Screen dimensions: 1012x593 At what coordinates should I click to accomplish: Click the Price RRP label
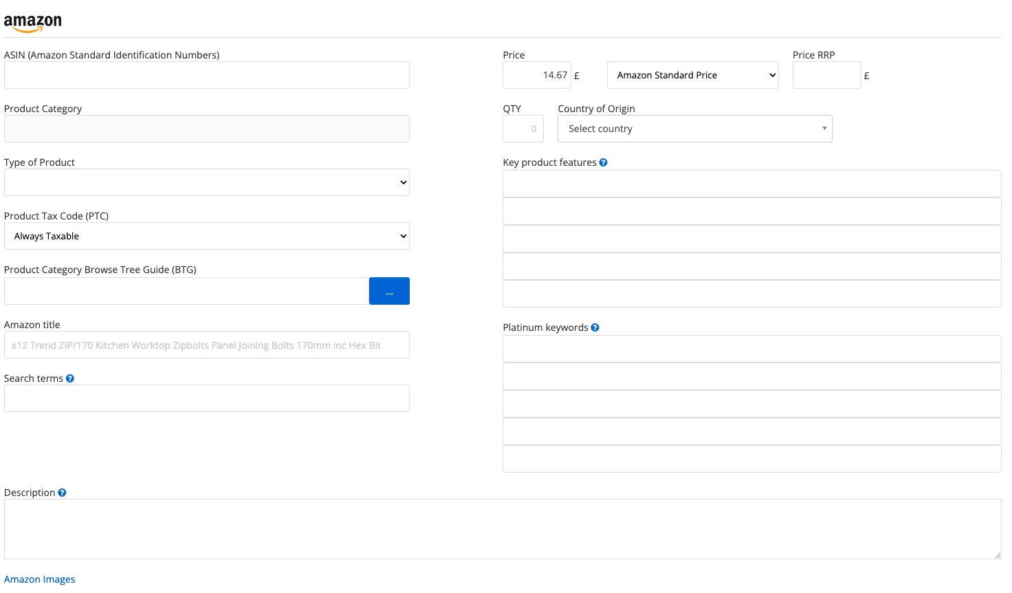tap(813, 55)
